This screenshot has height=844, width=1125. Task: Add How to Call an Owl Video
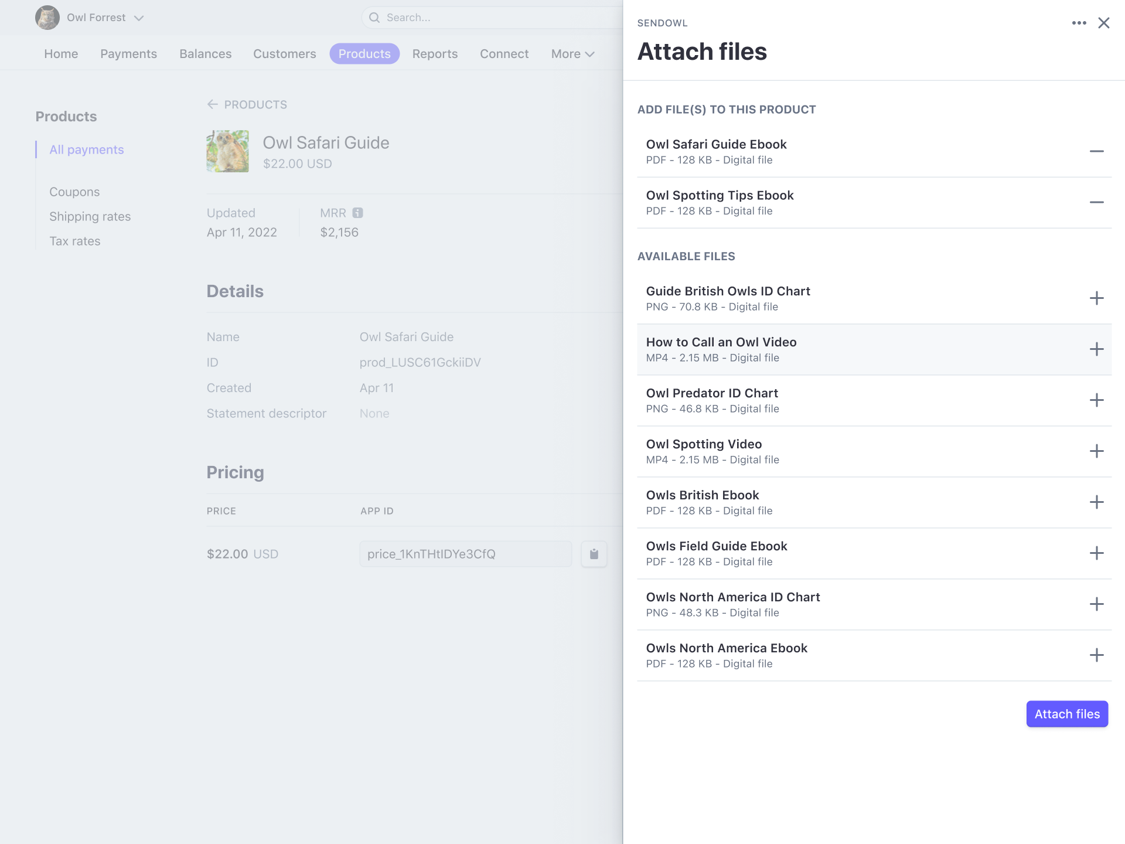(1097, 349)
